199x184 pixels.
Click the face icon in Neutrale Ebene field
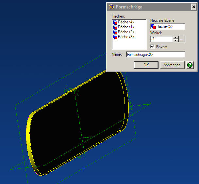(x=154, y=27)
